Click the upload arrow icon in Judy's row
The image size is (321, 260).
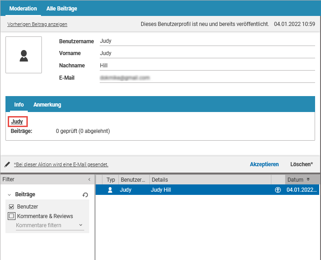coord(278,190)
